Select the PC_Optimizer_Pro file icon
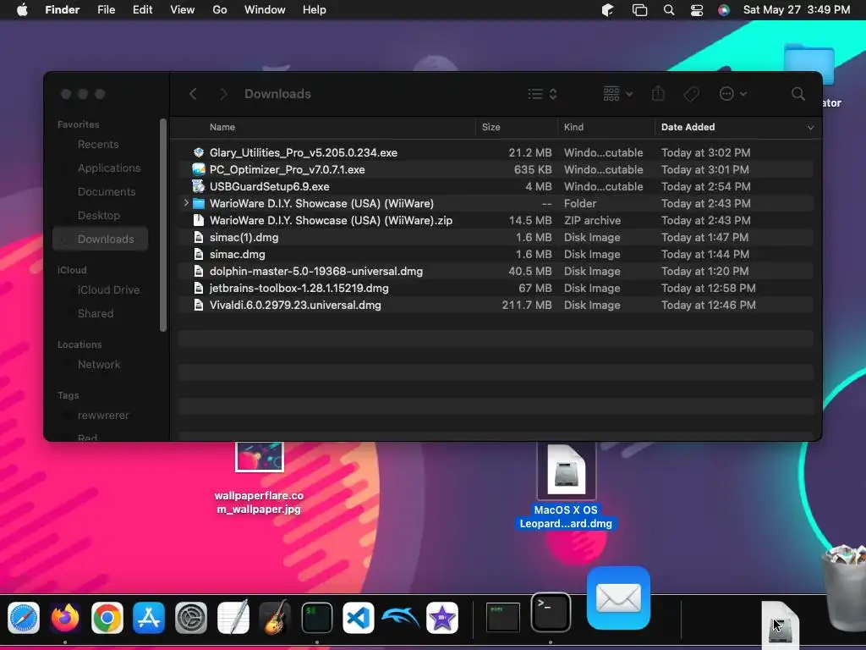The image size is (866, 650). point(198,169)
